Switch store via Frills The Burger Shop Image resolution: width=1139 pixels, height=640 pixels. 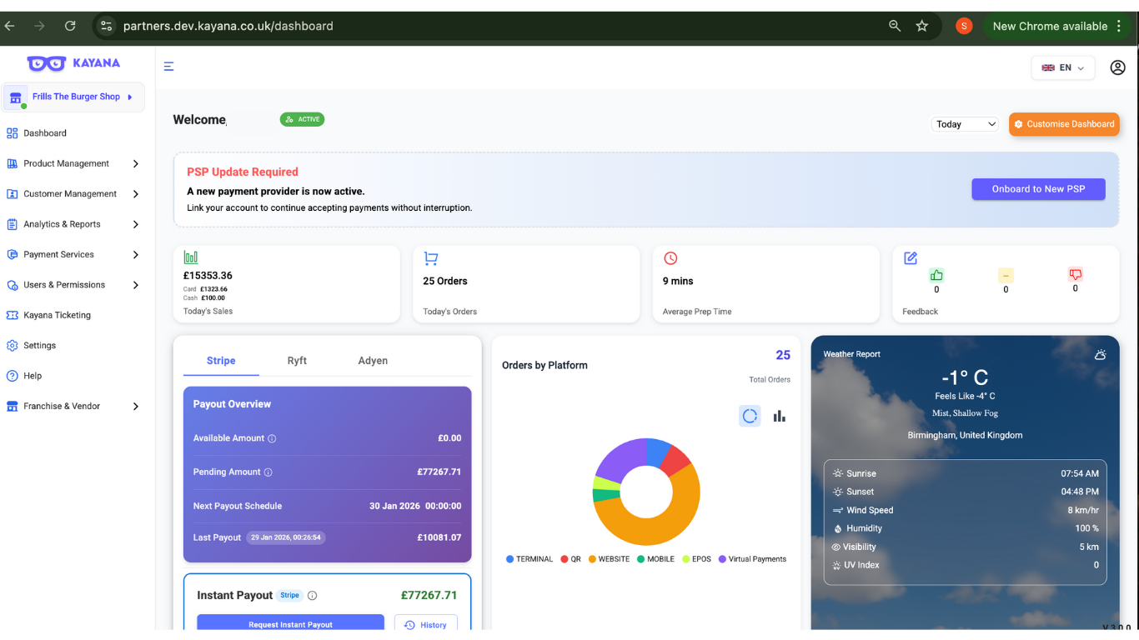[x=73, y=97]
